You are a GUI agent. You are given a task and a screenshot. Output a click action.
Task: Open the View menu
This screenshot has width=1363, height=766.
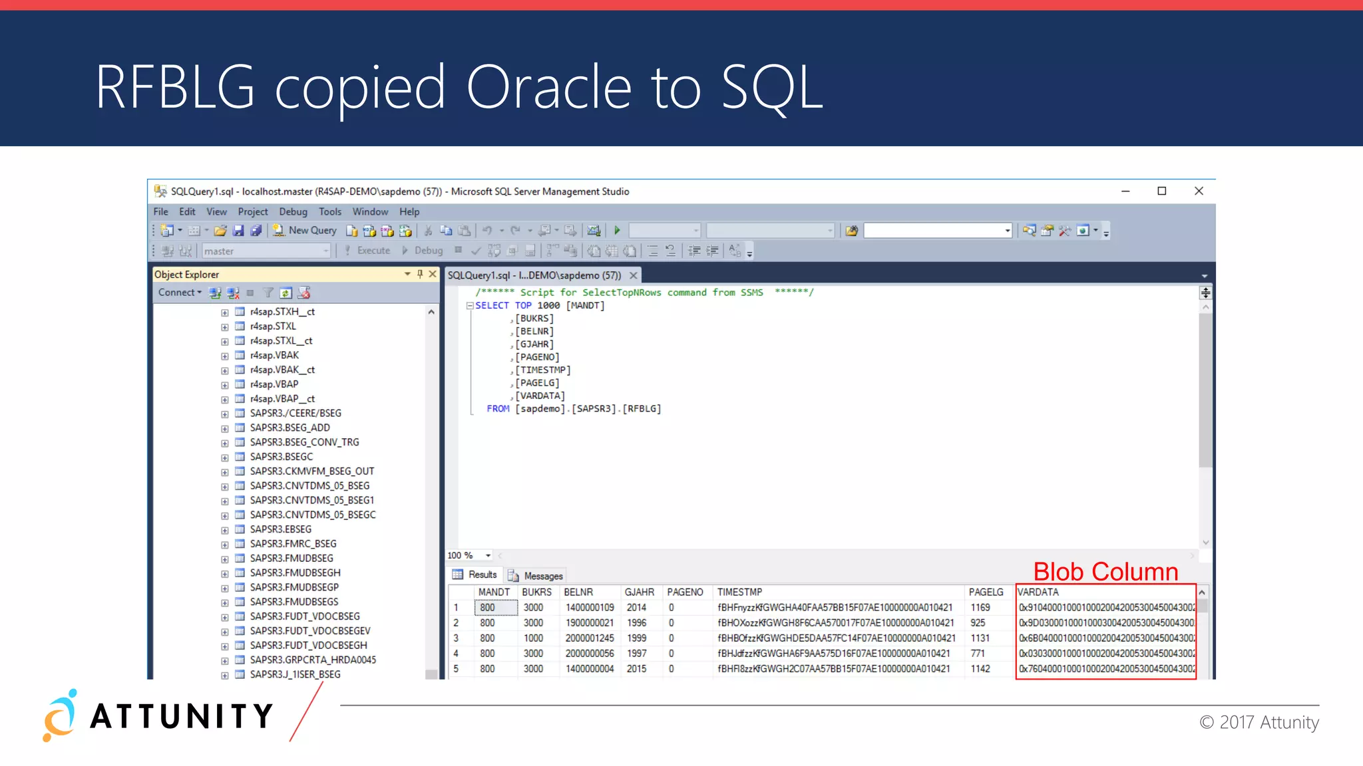tap(216, 211)
